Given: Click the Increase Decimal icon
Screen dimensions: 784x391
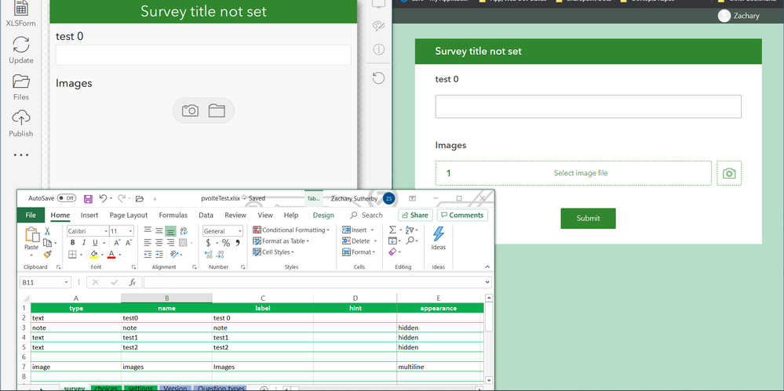Looking at the screenshot, I should point(208,255).
